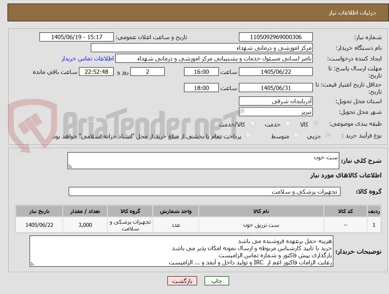Select the جزیی purchase type radio
This screenshot has width=389, height=294.
(328, 135)
